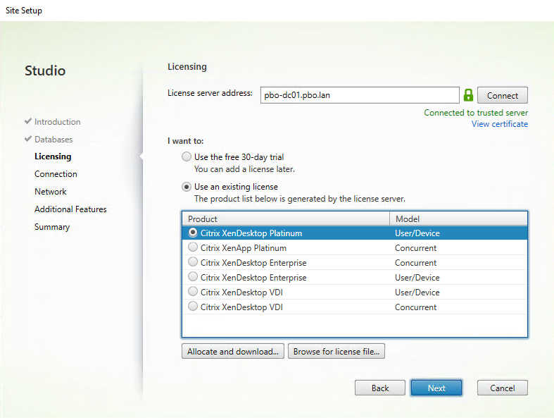Screen dimensions: 554x418
Task: Click Concurrent model in XenDesktop Enterprise row
Action: pyautogui.click(x=415, y=263)
